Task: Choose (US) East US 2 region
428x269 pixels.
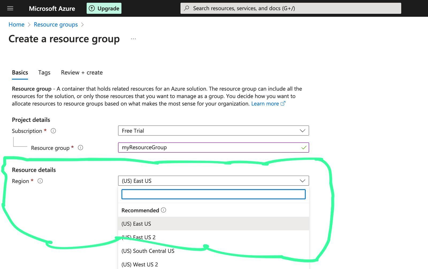Action: [x=213, y=237]
